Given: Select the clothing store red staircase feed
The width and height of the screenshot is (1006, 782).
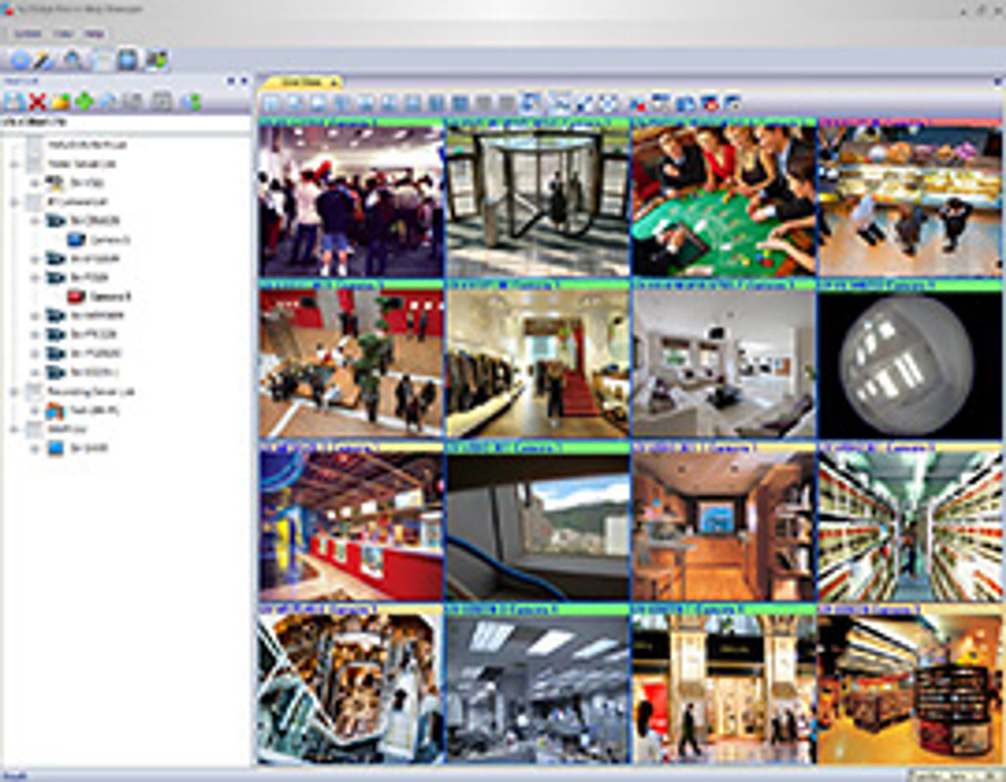Looking at the screenshot, I should [x=537, y=364].
